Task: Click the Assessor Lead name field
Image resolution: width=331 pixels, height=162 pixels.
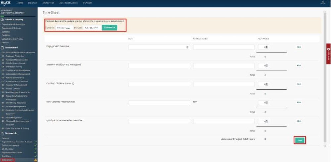Action: point(159,66)
